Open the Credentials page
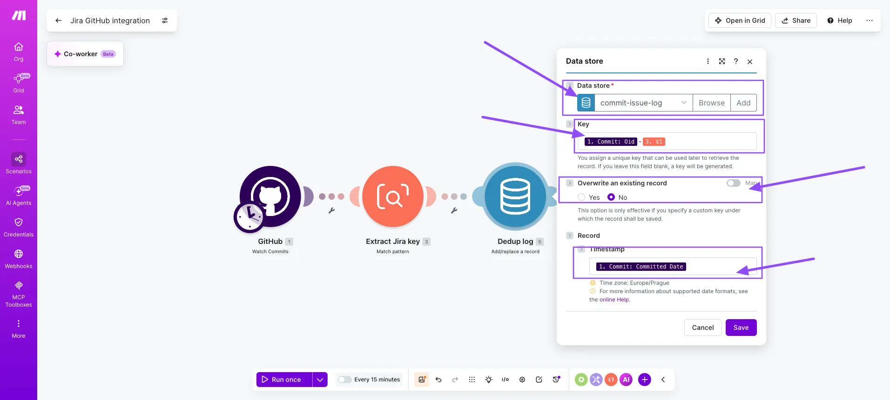The image size is (890, 400). click(x=19, y=227)
